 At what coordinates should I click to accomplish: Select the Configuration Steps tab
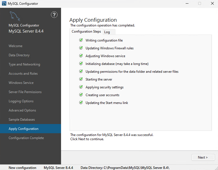86,31
